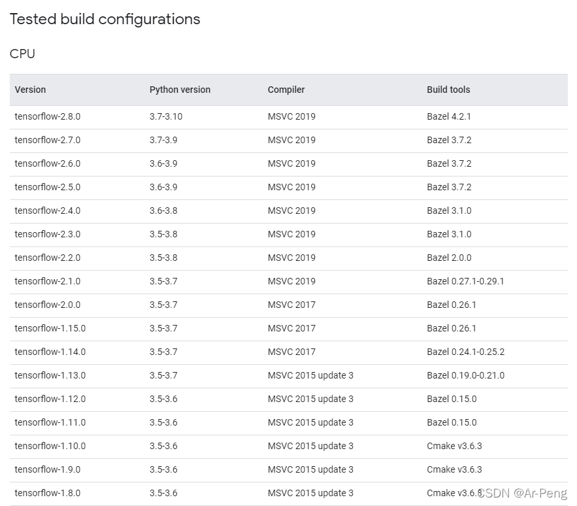Click the Bazel 0.19.0-0.21.0 cell

(465, 376)
